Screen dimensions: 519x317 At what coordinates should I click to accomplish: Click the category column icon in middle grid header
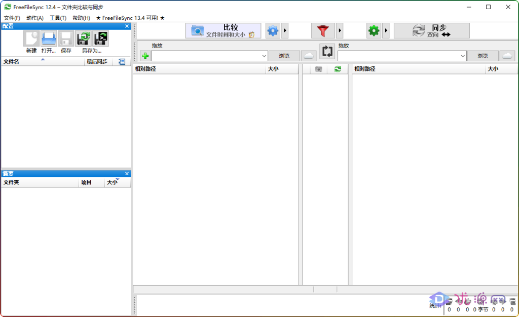tap(318, 69)
